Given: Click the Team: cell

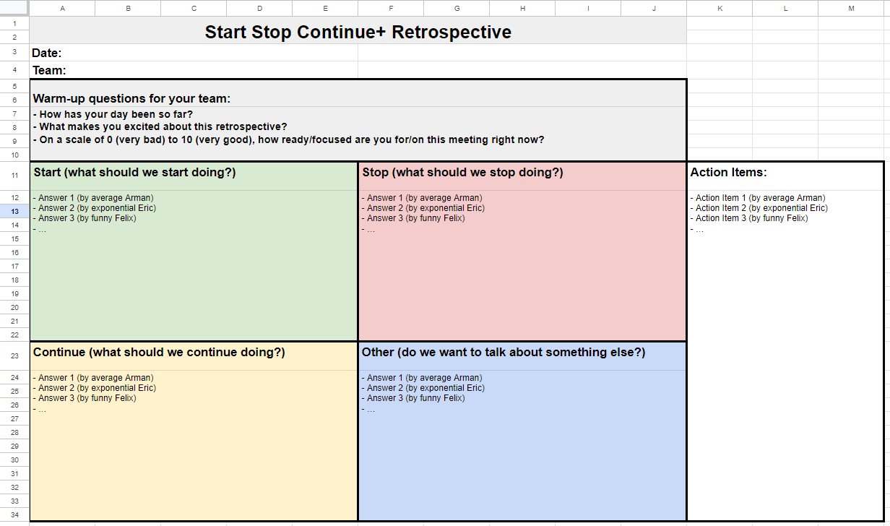Looking at the screenshot, I should click(x=49, y=70).
